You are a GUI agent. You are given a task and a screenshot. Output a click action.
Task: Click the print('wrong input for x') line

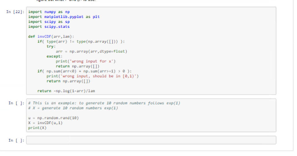(x=86, y=61)
